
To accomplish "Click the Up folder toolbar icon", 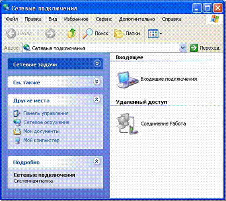I will pos(72,33).
